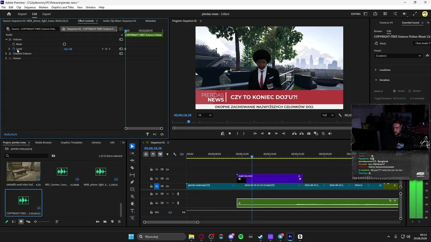Open the Markers menu
The image size is (431, 242).
tap(43, 7)
